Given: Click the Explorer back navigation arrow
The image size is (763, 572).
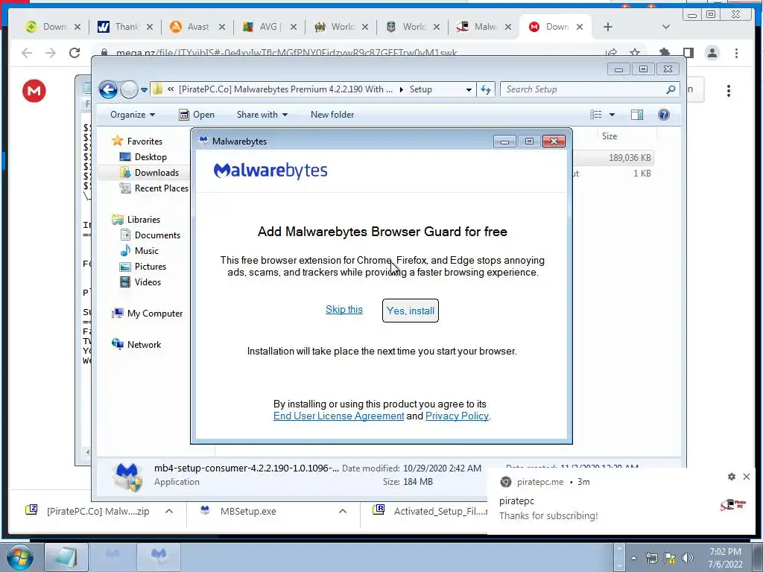Looking at the screenshot, I should 108,89.
